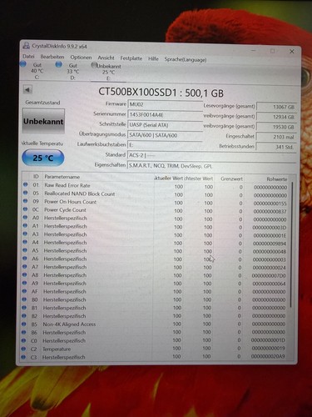Click the SMART list vertical scrollbar
Viewport: 312px width, 417px height.
[x=292, y=244]
